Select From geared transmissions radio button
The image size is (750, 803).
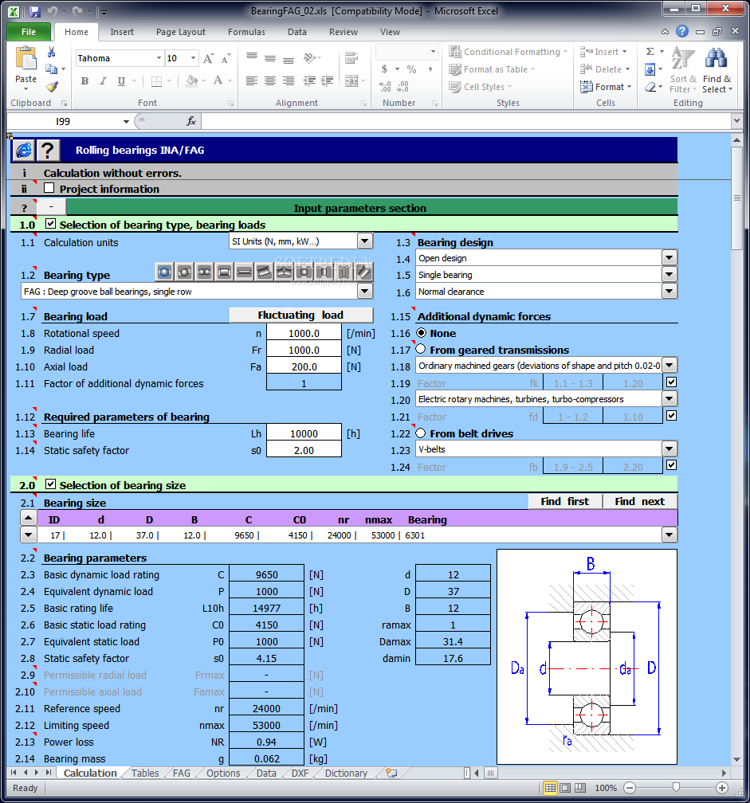coord(421,349)
